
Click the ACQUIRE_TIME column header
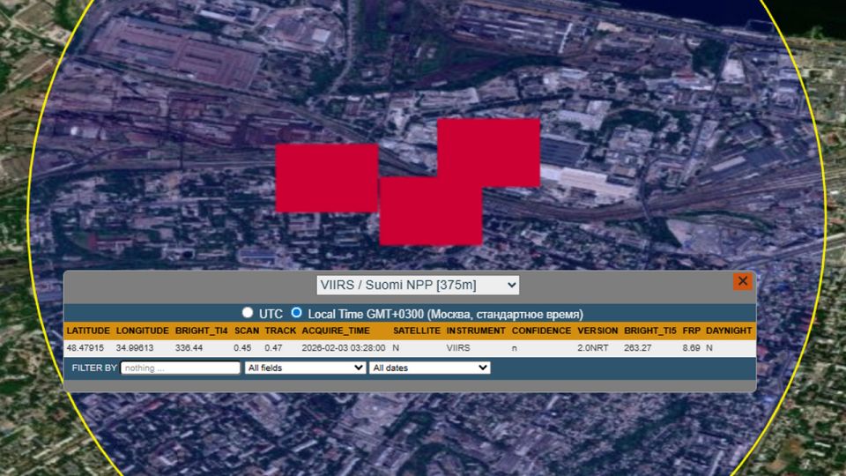336,331
